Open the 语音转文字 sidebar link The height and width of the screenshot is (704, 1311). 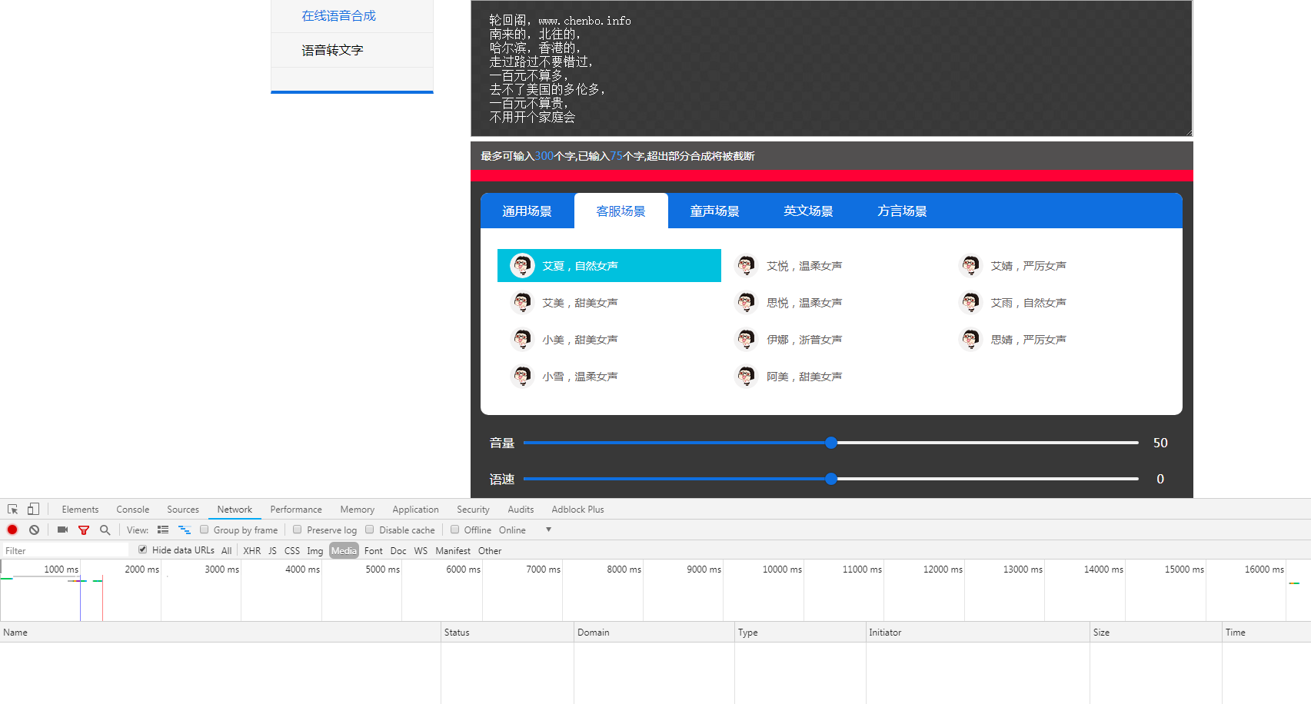click(x=332, y=51)
